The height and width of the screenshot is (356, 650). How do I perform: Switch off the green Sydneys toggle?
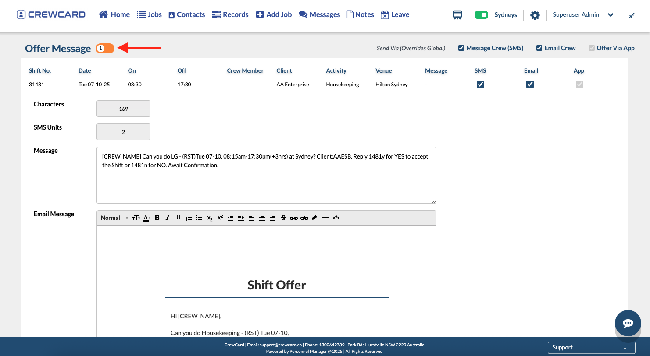click(481, 15)
